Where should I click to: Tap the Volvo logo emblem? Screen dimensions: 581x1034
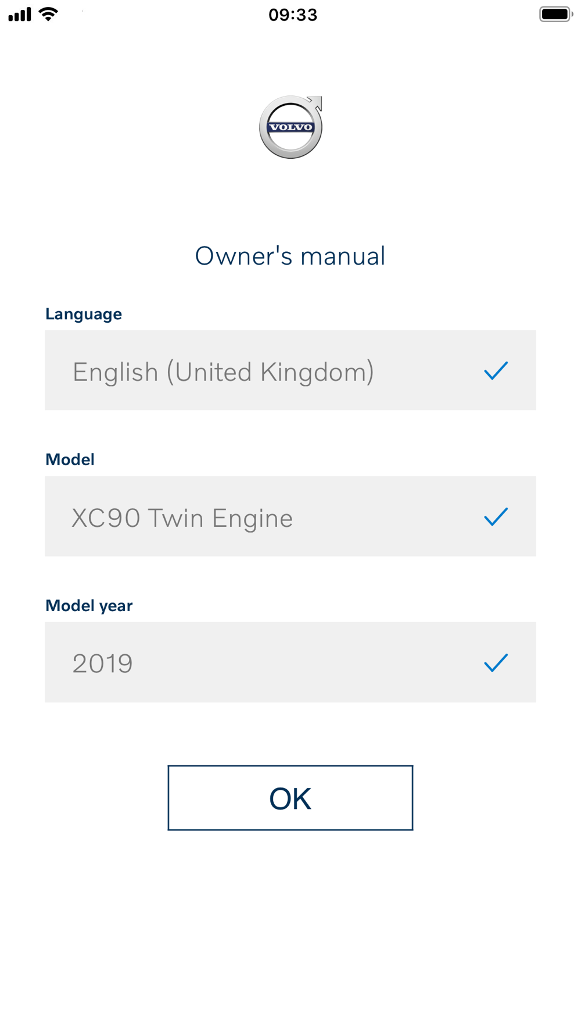coord(290,127)
